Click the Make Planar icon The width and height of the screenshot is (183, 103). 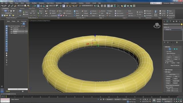pyautogui.click(x=156, y=13)
